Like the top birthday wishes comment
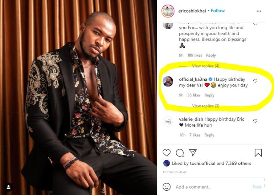This screenshot has width=274, height=195. coord(255,24)
